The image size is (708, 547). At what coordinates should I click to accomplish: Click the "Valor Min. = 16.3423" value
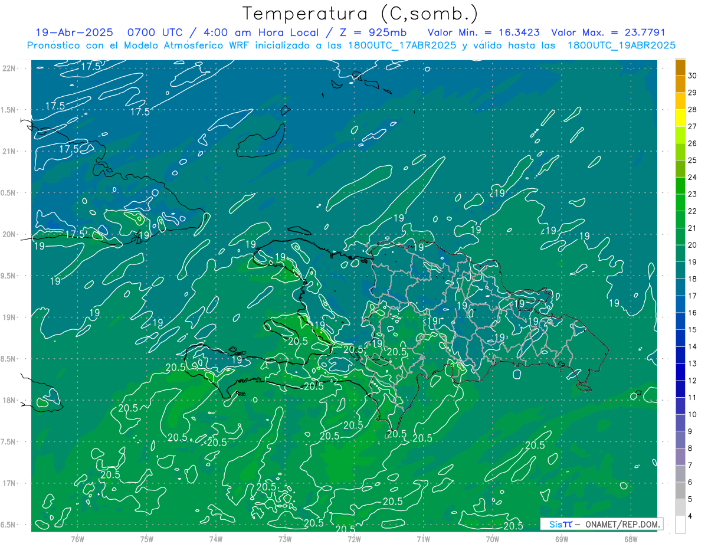(483, 32)
